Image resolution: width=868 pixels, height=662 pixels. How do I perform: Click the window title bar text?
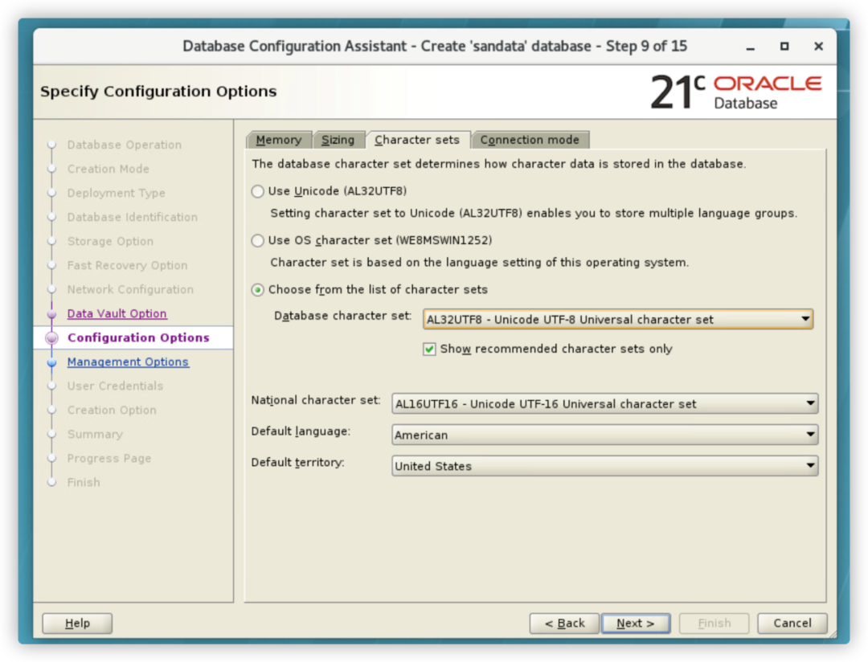click(435, 46)
